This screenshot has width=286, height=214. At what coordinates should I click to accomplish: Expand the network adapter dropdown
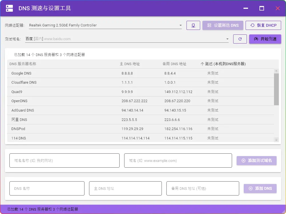pos(180,25)
